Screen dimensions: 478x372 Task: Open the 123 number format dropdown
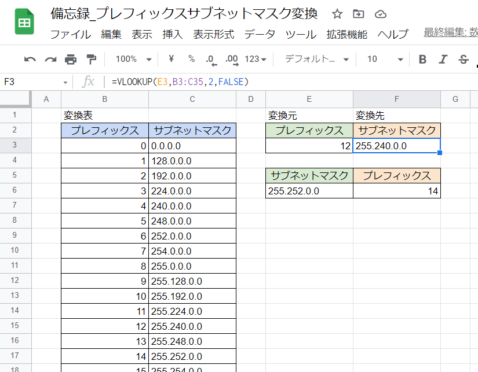(x=256, y=59)
